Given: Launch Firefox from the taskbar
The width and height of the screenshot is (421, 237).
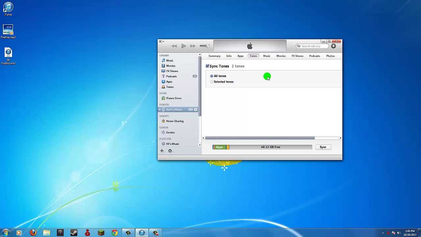Looking at the screenshot, I should coord(33,233).
